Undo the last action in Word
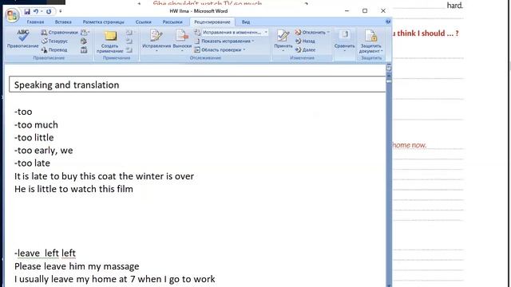Screen dimensions: 511x287 coord(35,11)
